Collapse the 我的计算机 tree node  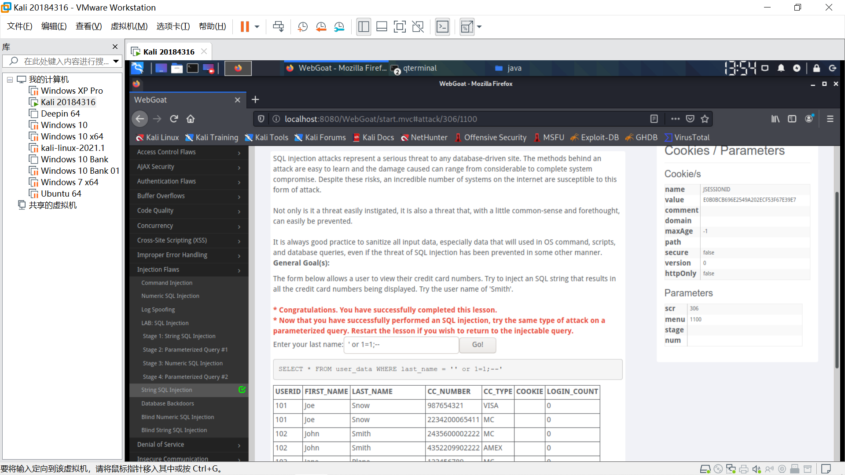[10, 80]
